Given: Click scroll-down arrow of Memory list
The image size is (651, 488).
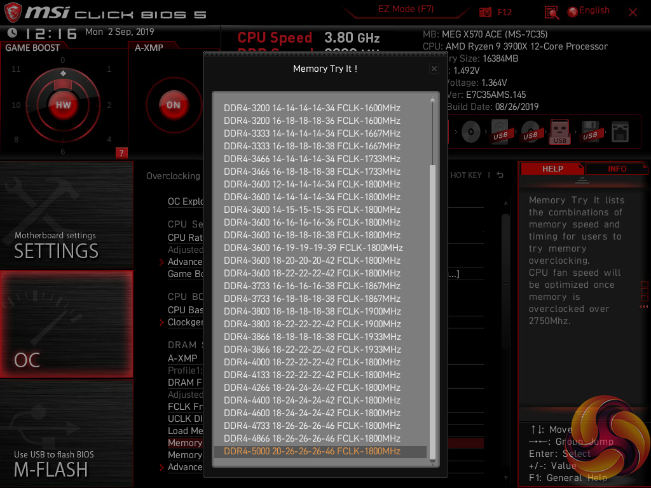Looking at the screenshot, I should coord(432,463).
